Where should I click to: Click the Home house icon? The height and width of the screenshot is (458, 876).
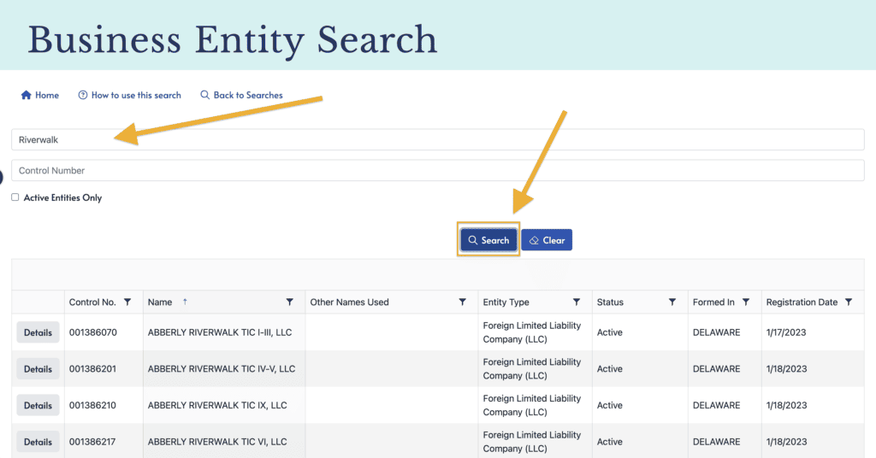click(26, 96)
